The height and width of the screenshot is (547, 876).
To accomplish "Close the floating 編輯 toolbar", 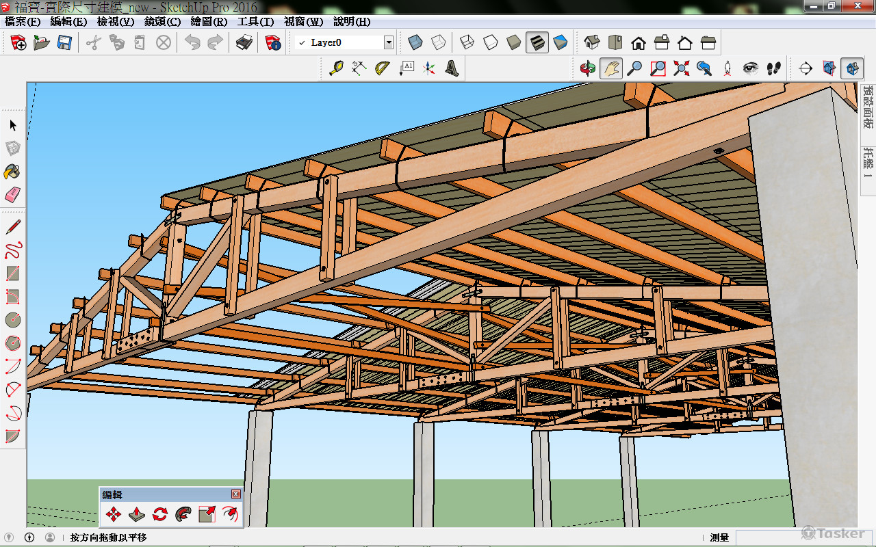I will (236, 494).
